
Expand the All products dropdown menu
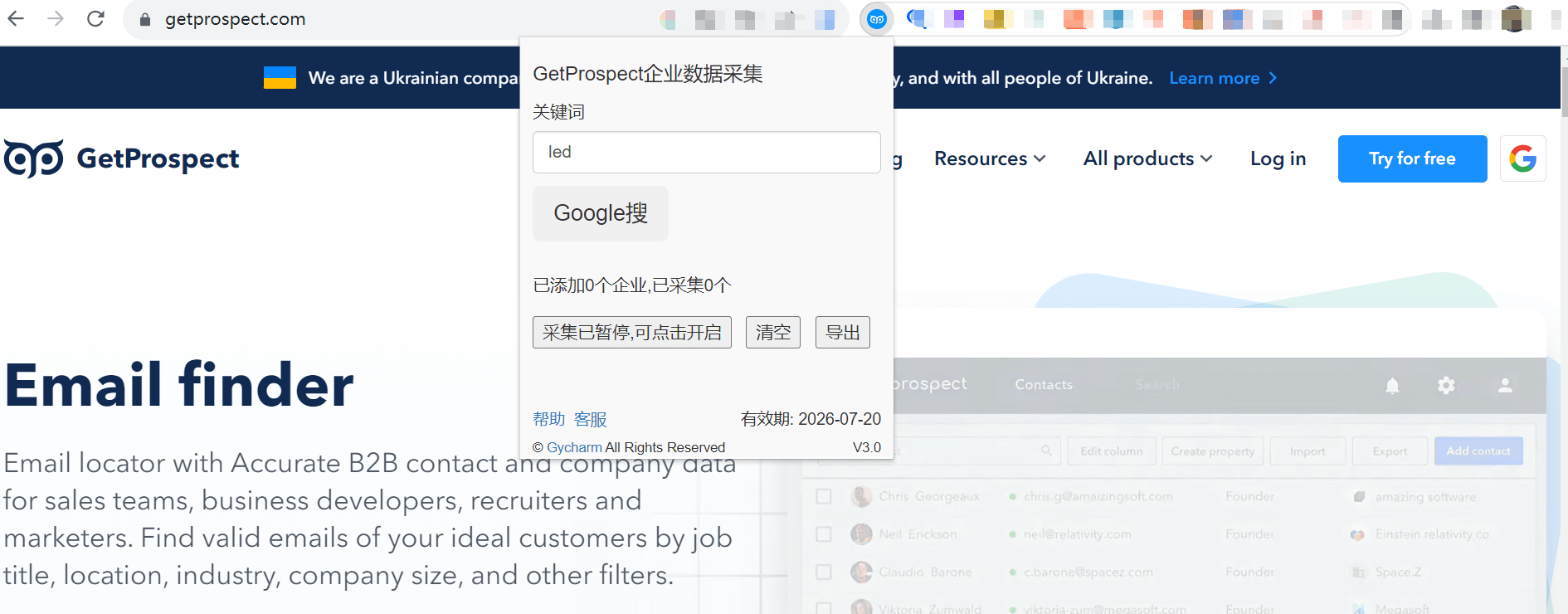(x=1147, y=158)
